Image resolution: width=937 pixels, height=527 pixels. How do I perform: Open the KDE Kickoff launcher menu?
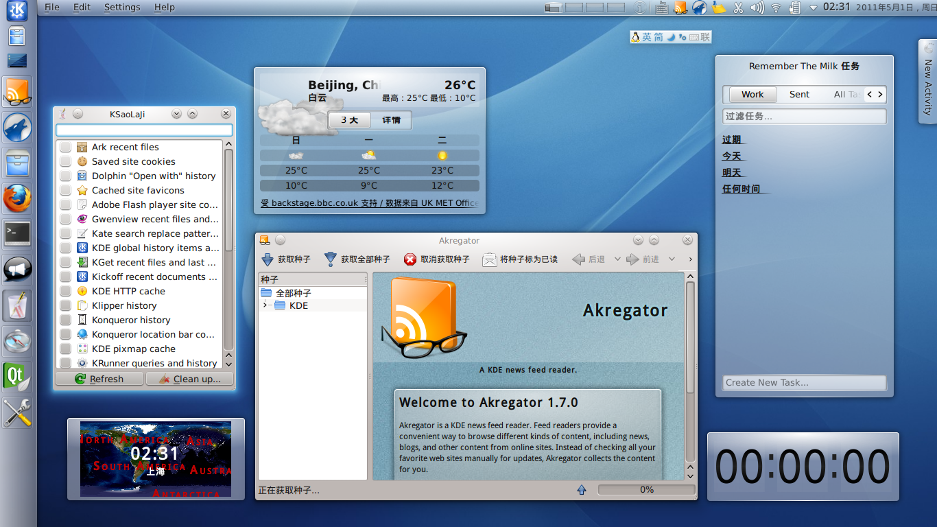[16, 10]
